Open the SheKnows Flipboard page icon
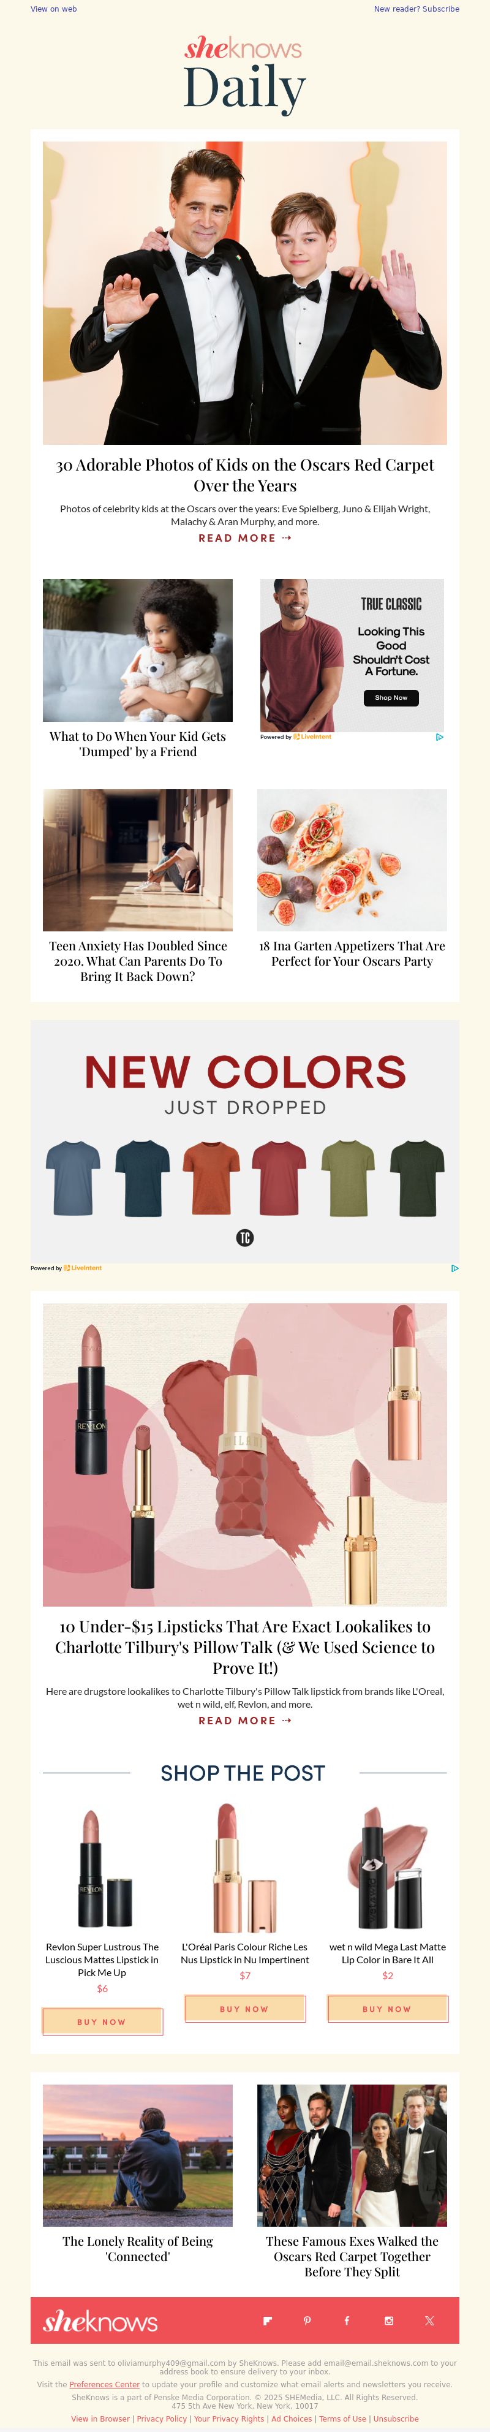 click(x=267, y=2320)
